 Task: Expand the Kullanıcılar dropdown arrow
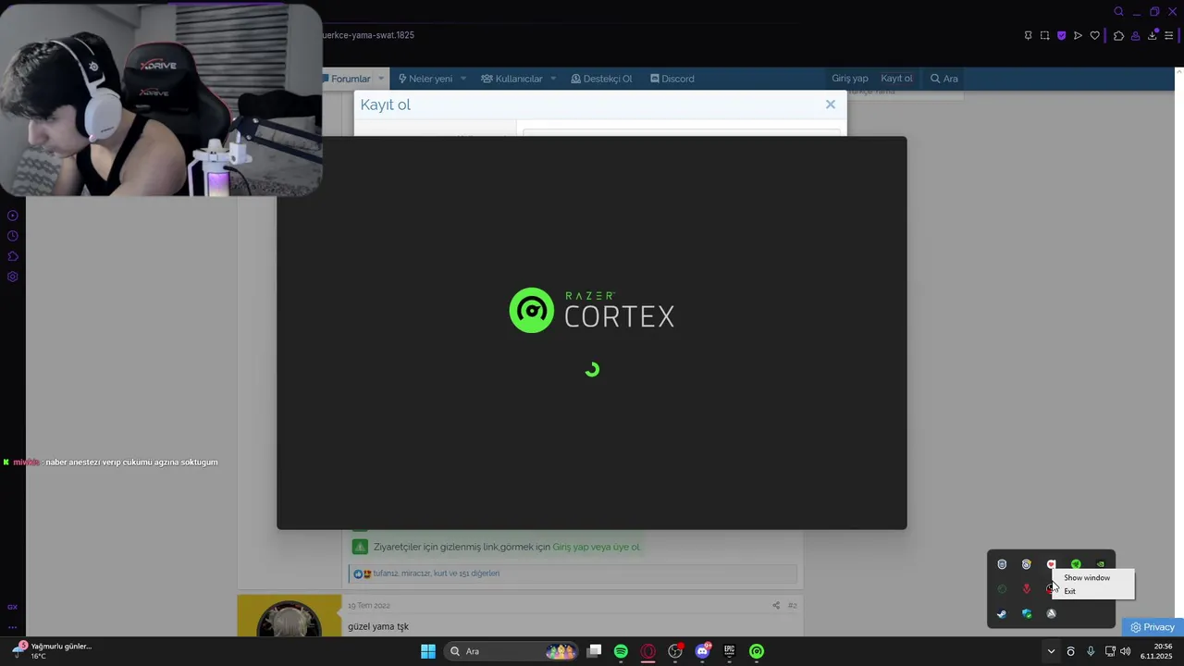tap(553, 79)
